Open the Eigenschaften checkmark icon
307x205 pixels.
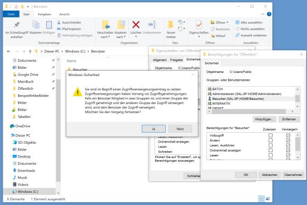pos(198,25)
